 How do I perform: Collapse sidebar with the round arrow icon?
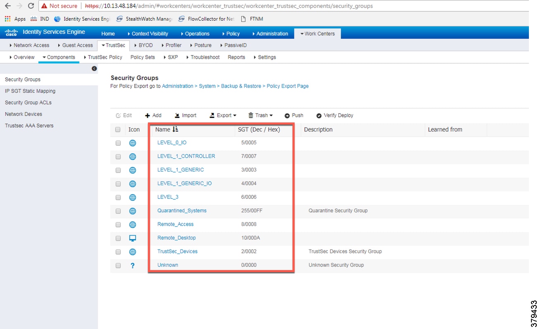click(94, 68)
